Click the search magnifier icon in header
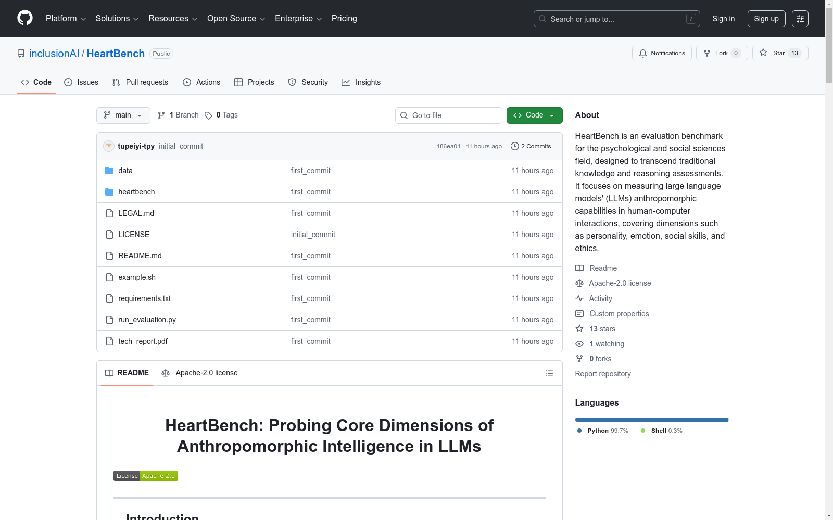The height and width of the screenshot is (520, 833). (x=542, y=19)
